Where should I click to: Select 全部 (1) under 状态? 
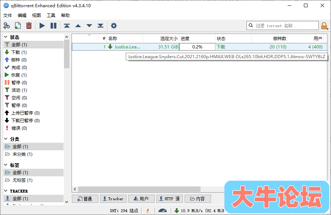[x=34, y=45]
